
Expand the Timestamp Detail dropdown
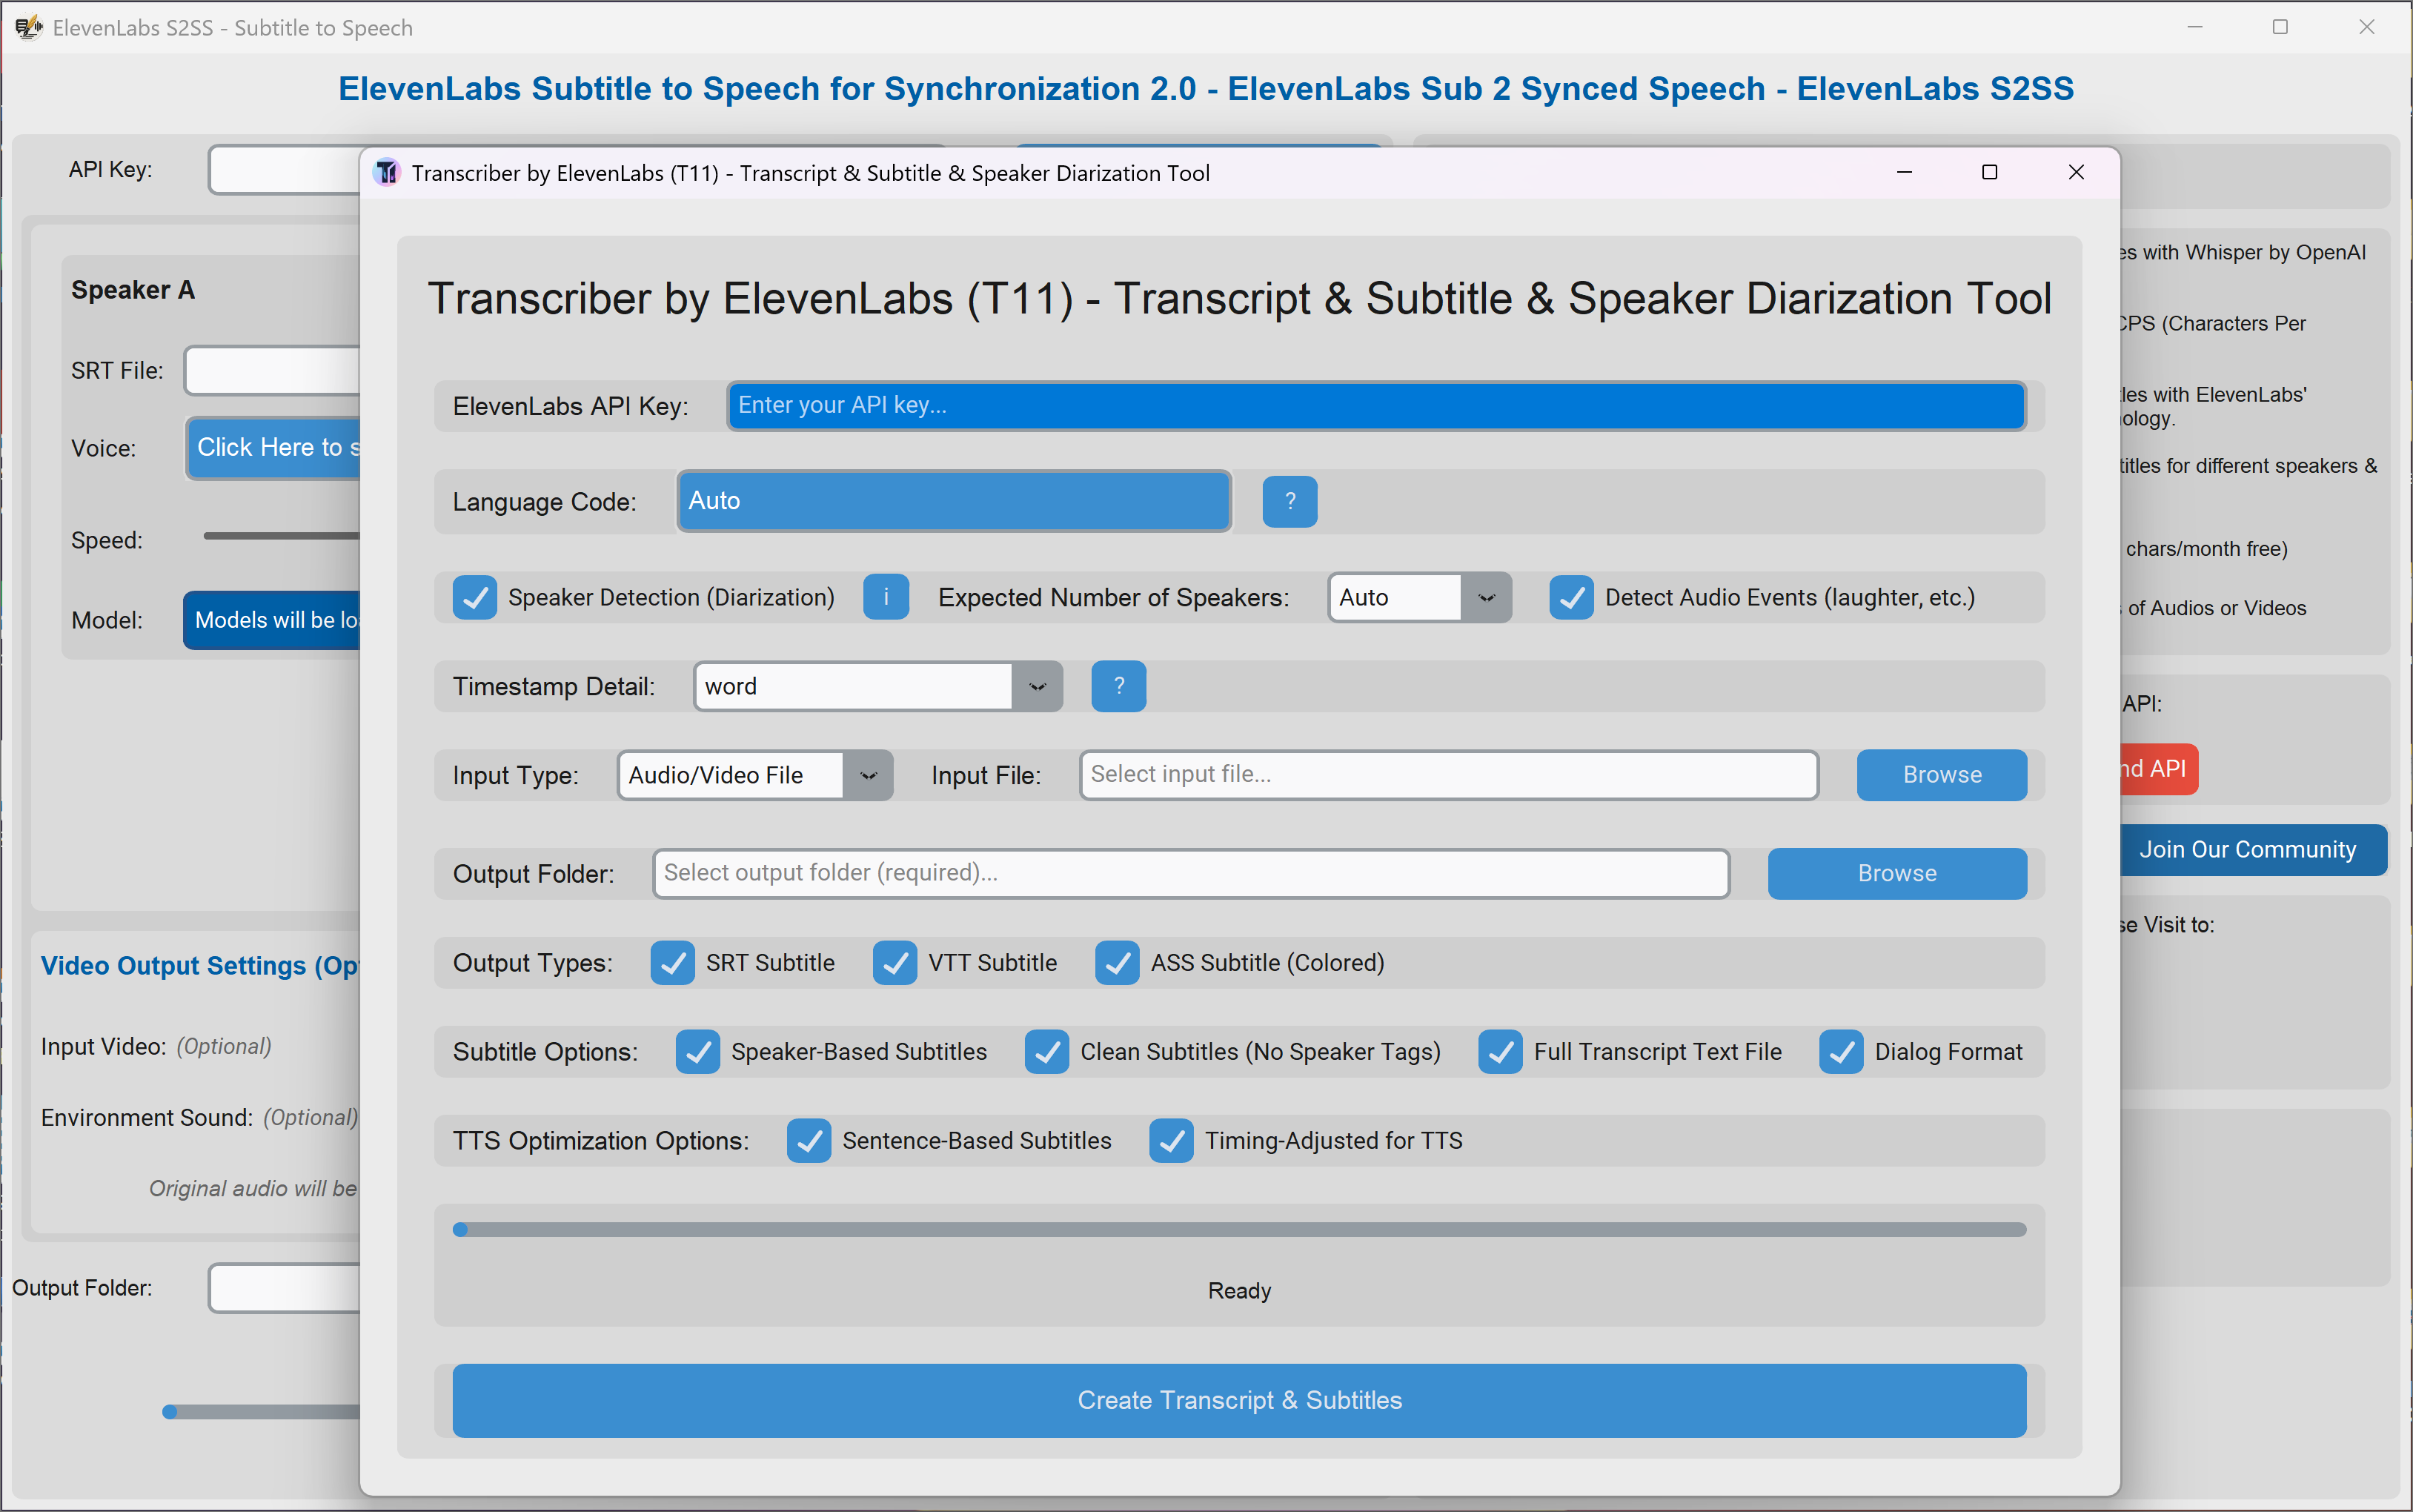1037,686
